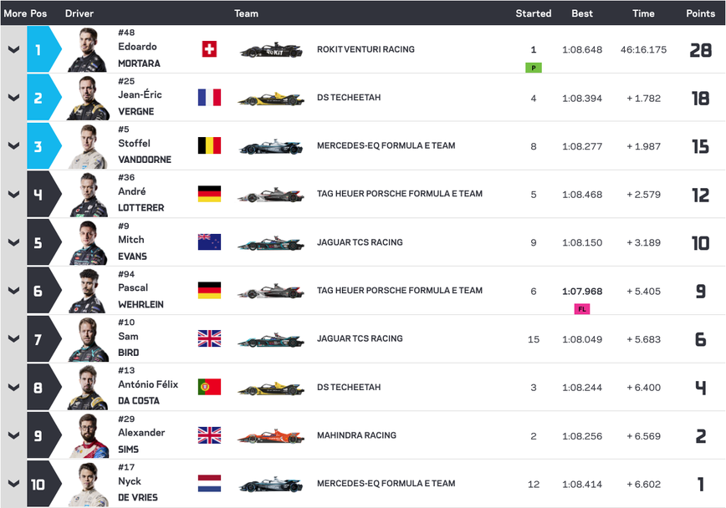Click the Belgian flag for Vandoorne
Screen dimensions: 726x508
[209, 146]
